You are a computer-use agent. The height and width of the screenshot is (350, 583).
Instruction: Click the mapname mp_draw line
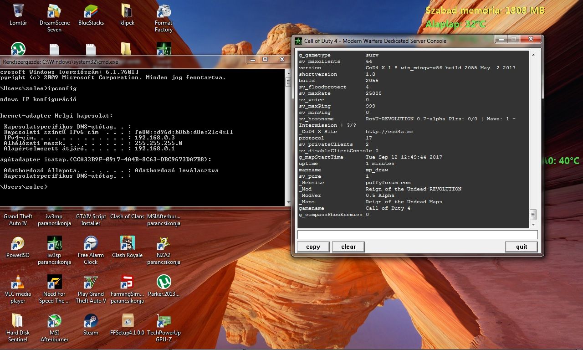343,170
